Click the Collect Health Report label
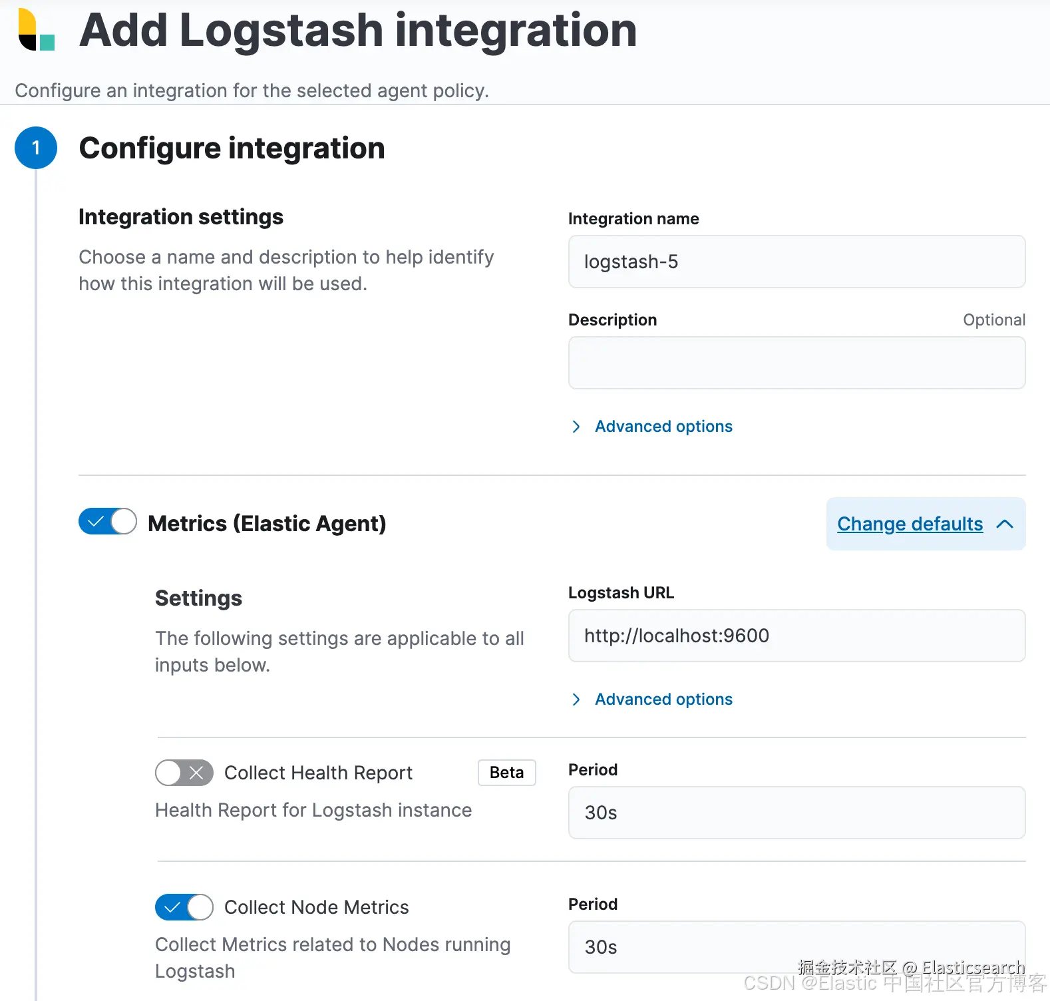This screenshot has height=1001, width=1050. tap(318, 773)
